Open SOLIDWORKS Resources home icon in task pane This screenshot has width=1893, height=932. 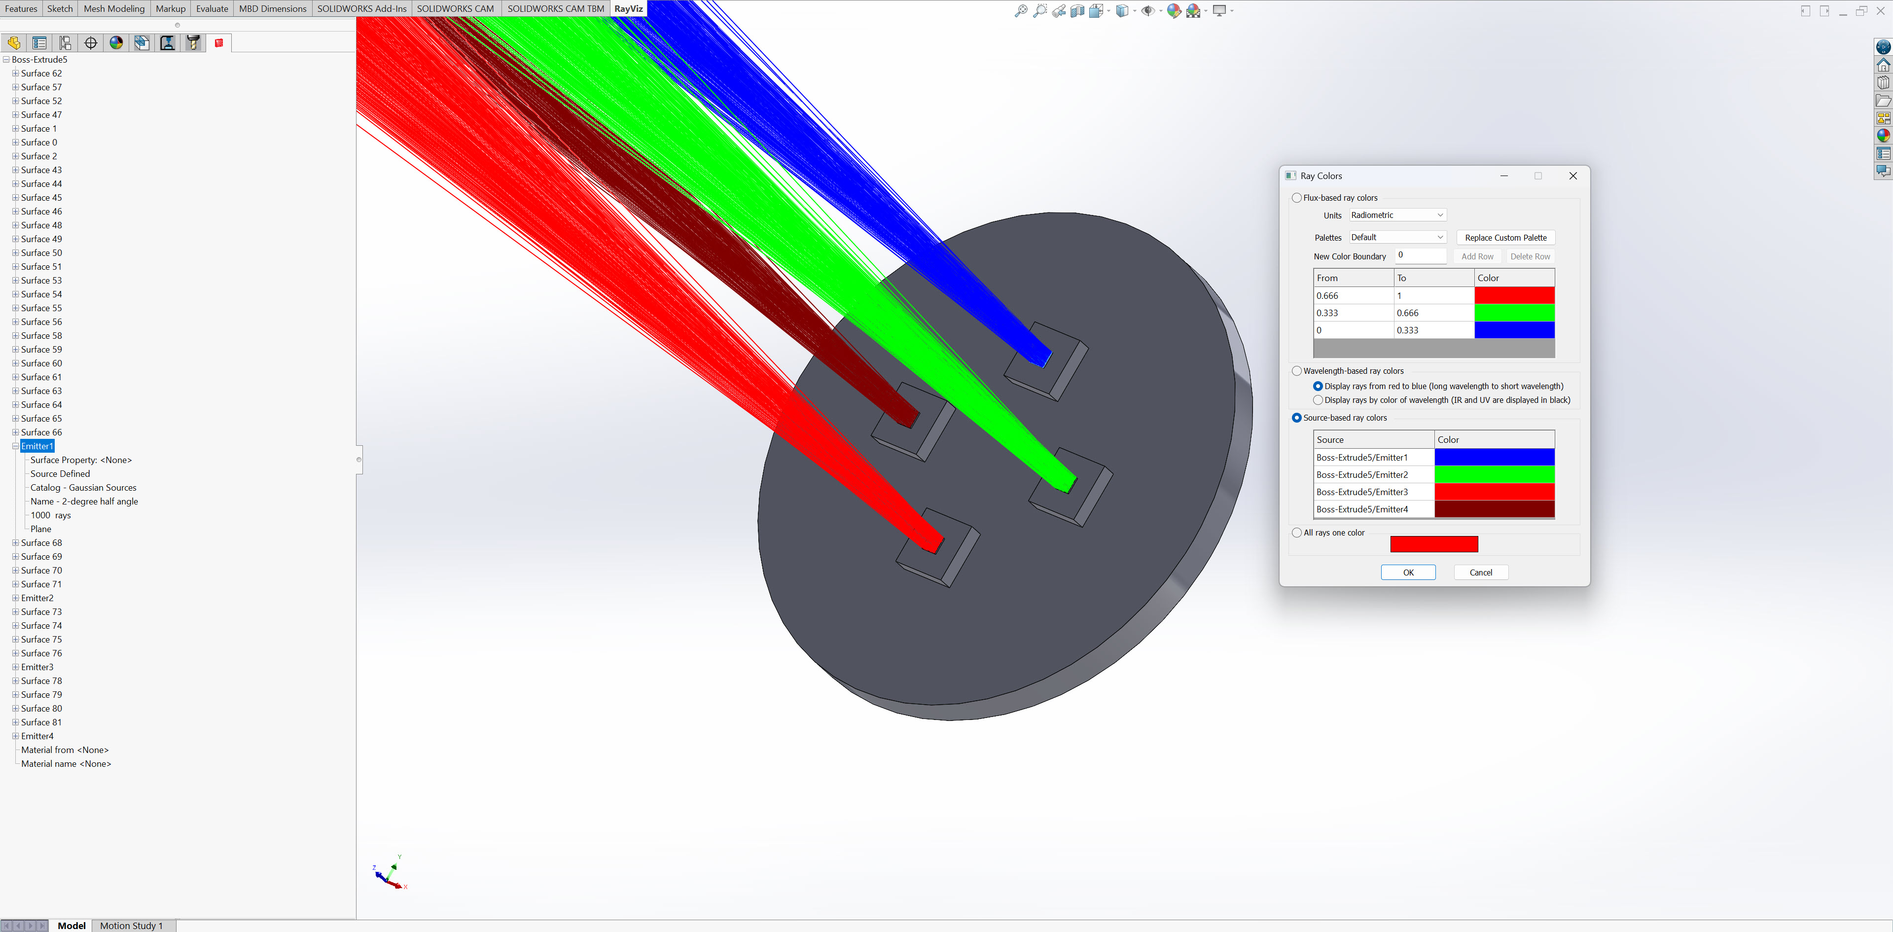click(x=1883, y=65)
